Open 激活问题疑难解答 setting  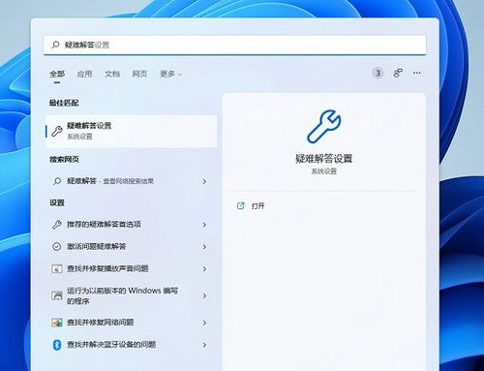[x=131, y=247]
